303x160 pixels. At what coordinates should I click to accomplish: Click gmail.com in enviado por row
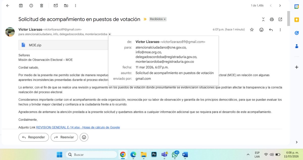coord(143,79)
